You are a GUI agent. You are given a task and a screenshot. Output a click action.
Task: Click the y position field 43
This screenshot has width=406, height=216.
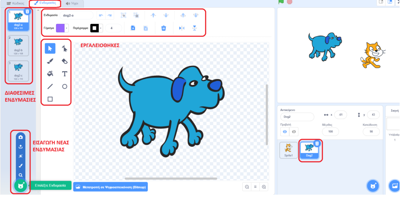[373, 115]
